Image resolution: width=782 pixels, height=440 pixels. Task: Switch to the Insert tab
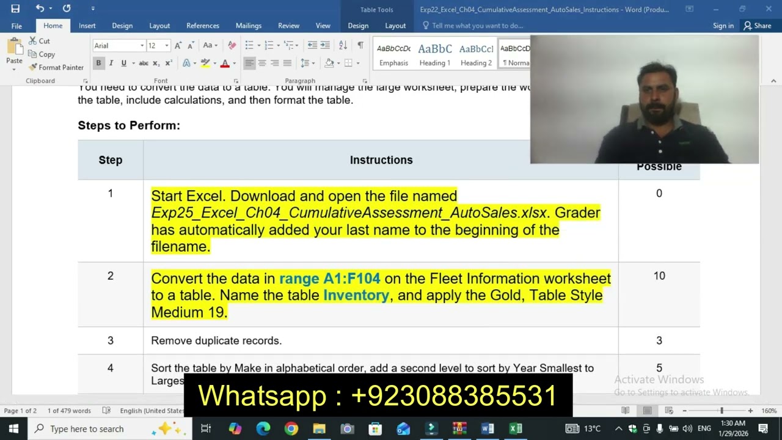(87, 26)
